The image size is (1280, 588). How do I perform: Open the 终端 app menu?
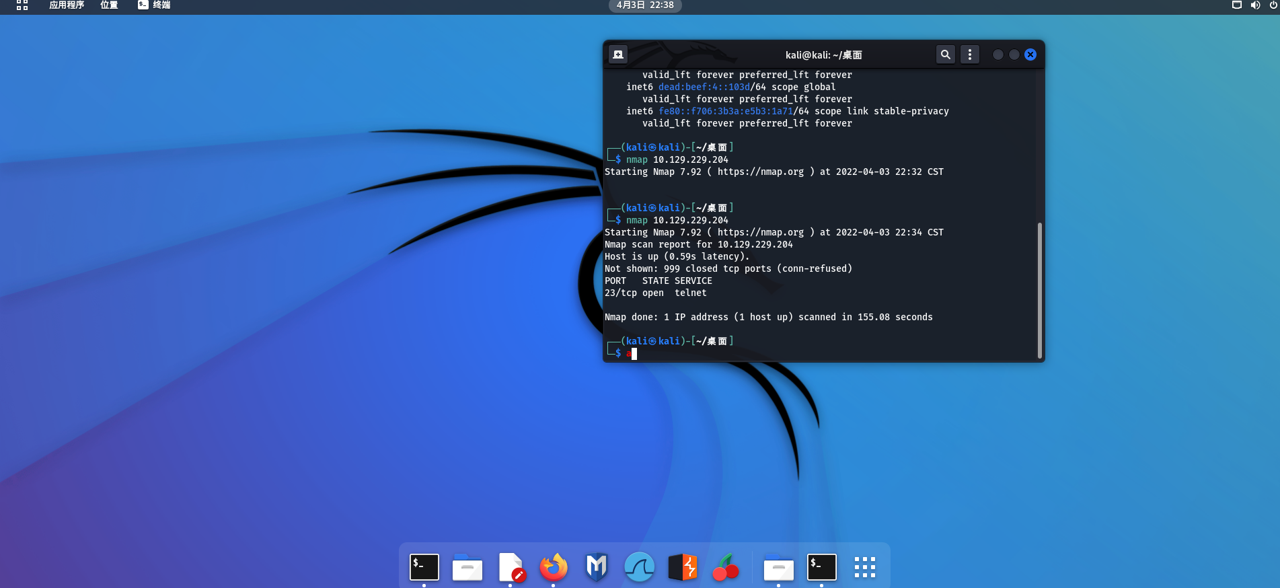(x=154, y=5)
